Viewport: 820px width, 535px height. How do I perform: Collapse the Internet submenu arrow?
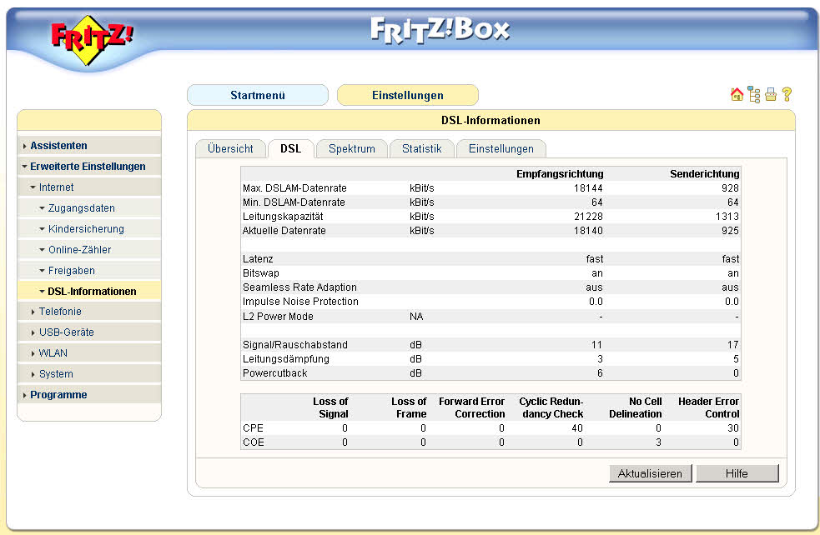point(33,187)
